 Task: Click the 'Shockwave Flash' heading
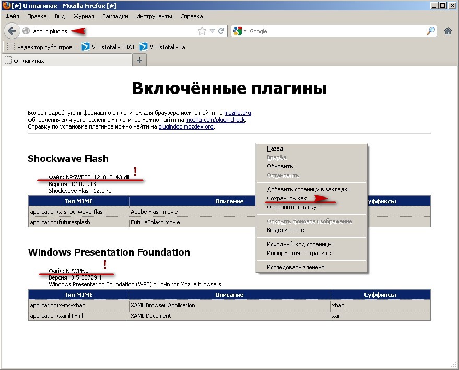point(68,158)
